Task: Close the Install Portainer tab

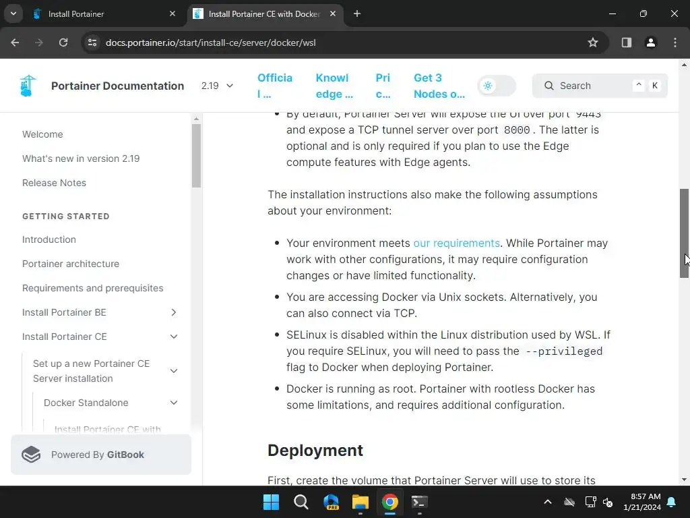Action: (172, 14)
